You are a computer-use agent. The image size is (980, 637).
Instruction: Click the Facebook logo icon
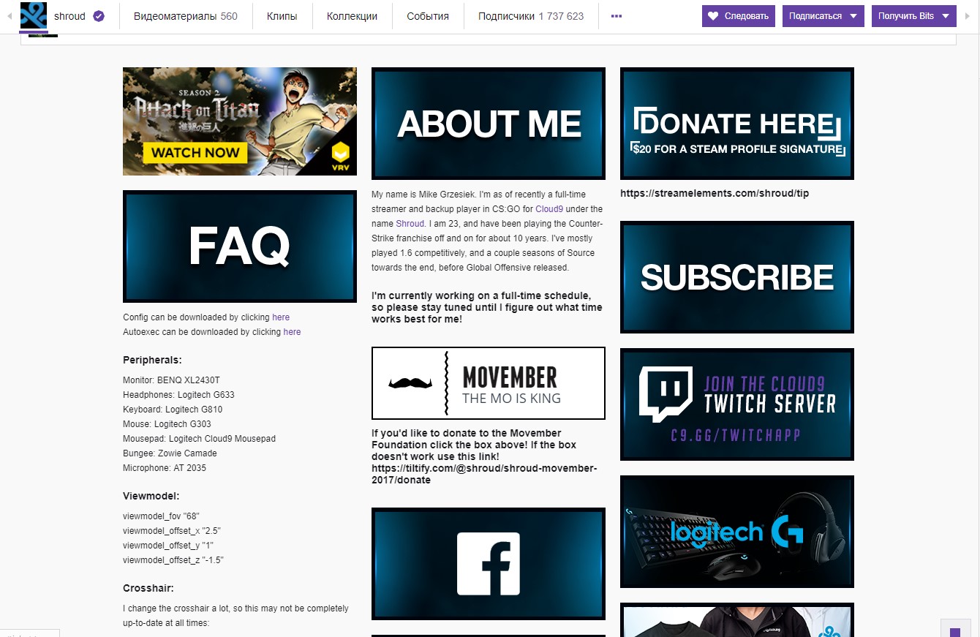click(x=489, y=564)
